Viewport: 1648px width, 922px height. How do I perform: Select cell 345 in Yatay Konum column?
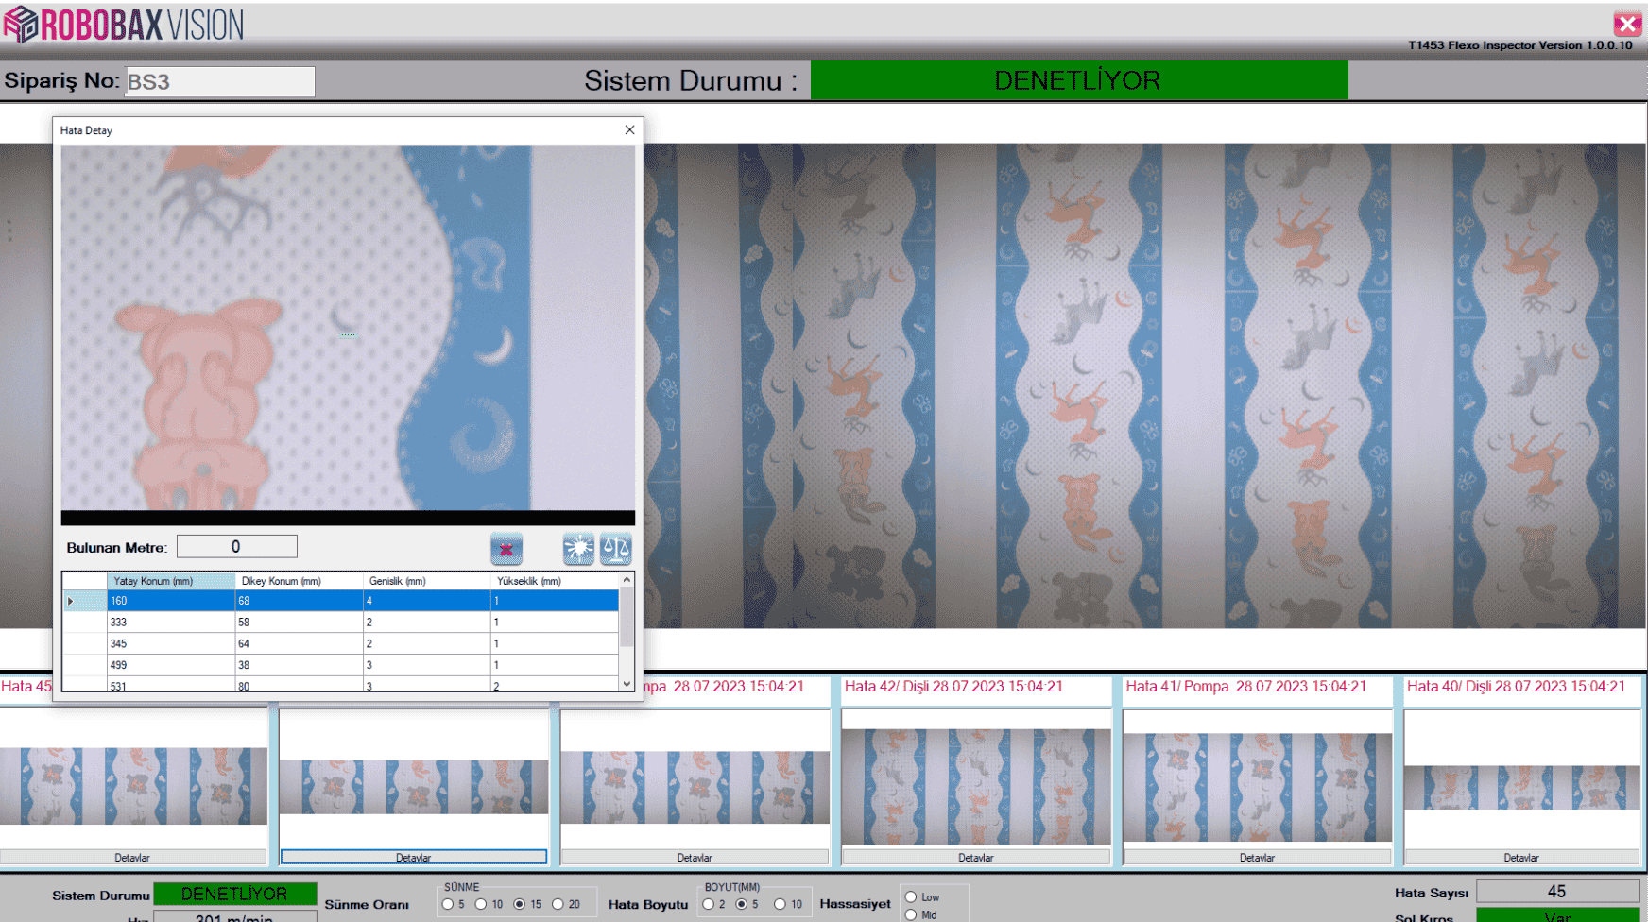pyautogui.click(x=171, y=644)
